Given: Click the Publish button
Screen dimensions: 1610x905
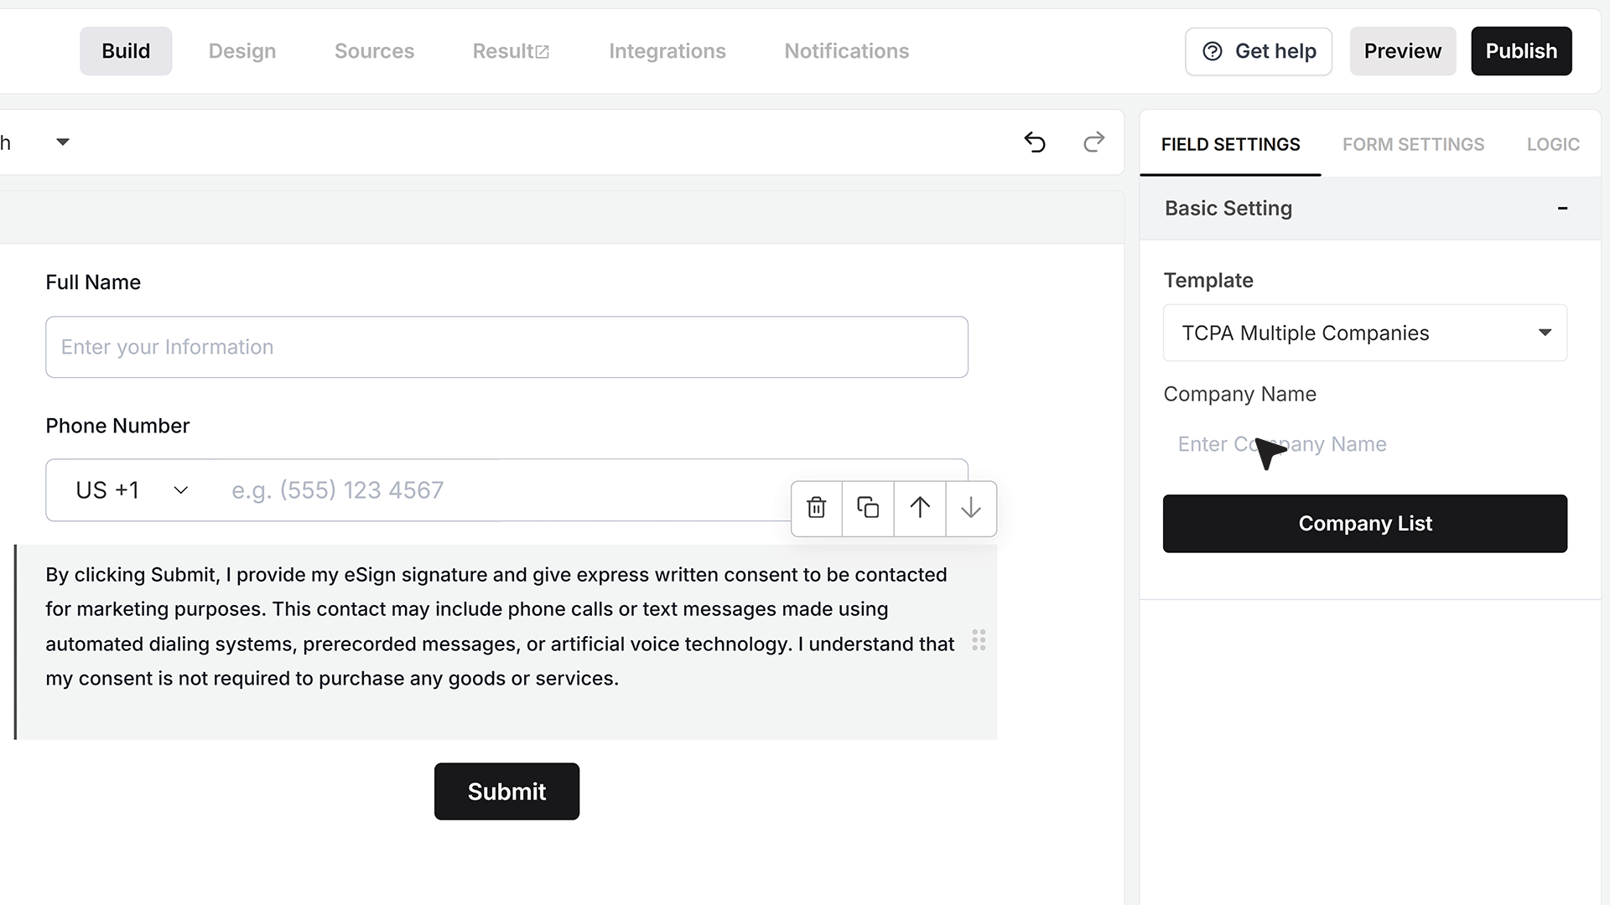Looking at the screenshot, I should (x=1521, y=51).
